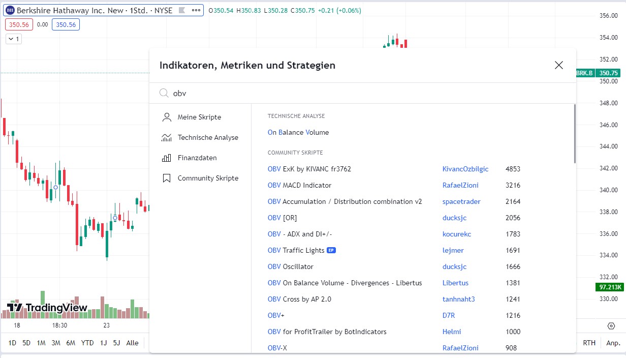Select OBV Oscillator script
Screen dimensions: 626x358
pos(291,266)
